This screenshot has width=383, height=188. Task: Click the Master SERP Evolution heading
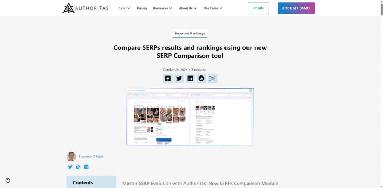(200, 184)
